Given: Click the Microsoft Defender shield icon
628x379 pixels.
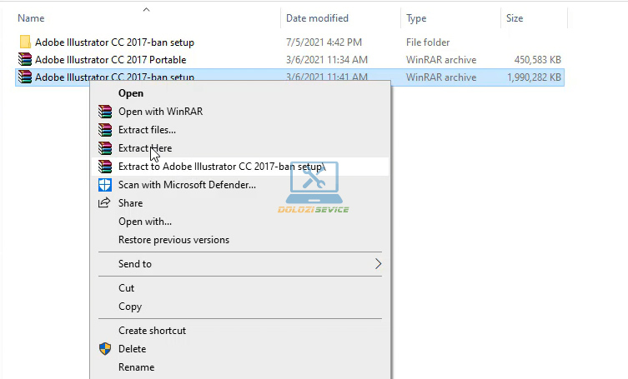Looking at the screenshot, I should 104,185.
